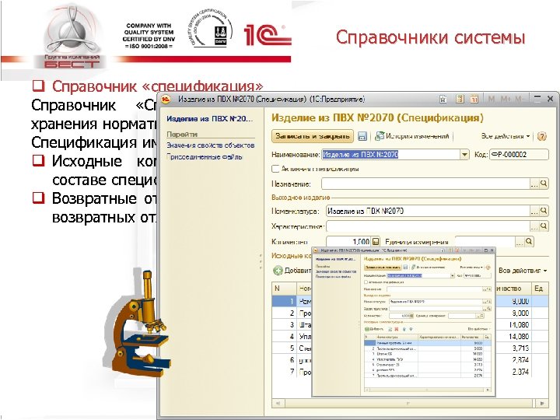Click magnifier icon of Номенклатура field
Image resolution: width=560 pixels, height=420 pixels.
(x=544, y=211)
